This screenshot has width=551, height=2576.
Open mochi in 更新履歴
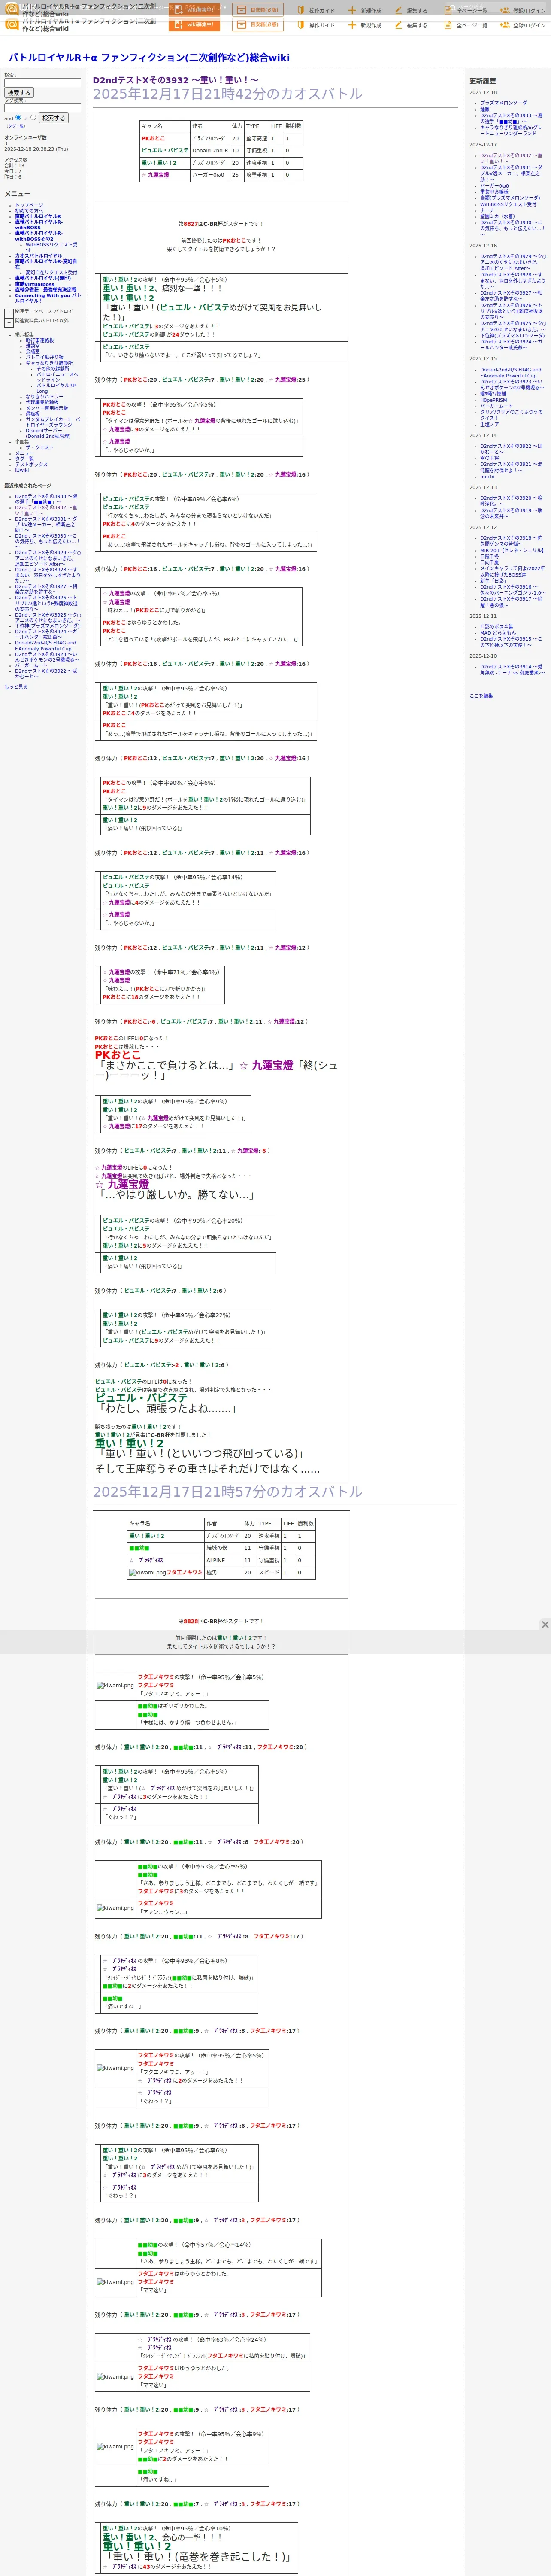click(487, 477)
